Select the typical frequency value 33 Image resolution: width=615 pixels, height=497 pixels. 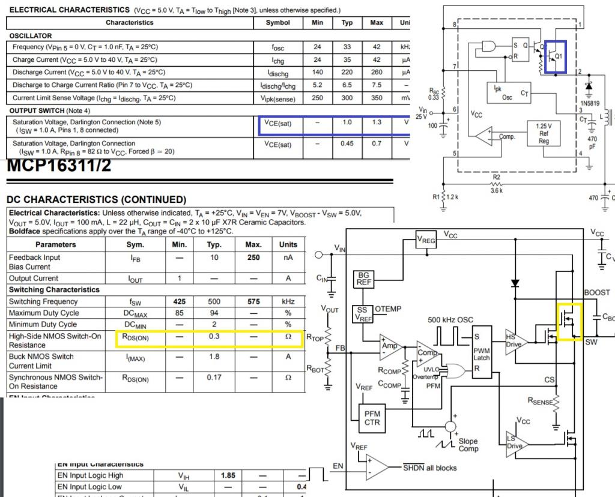347,47
